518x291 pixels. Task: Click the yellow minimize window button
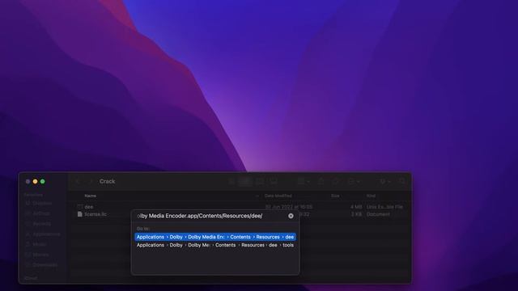pos(35,181)
